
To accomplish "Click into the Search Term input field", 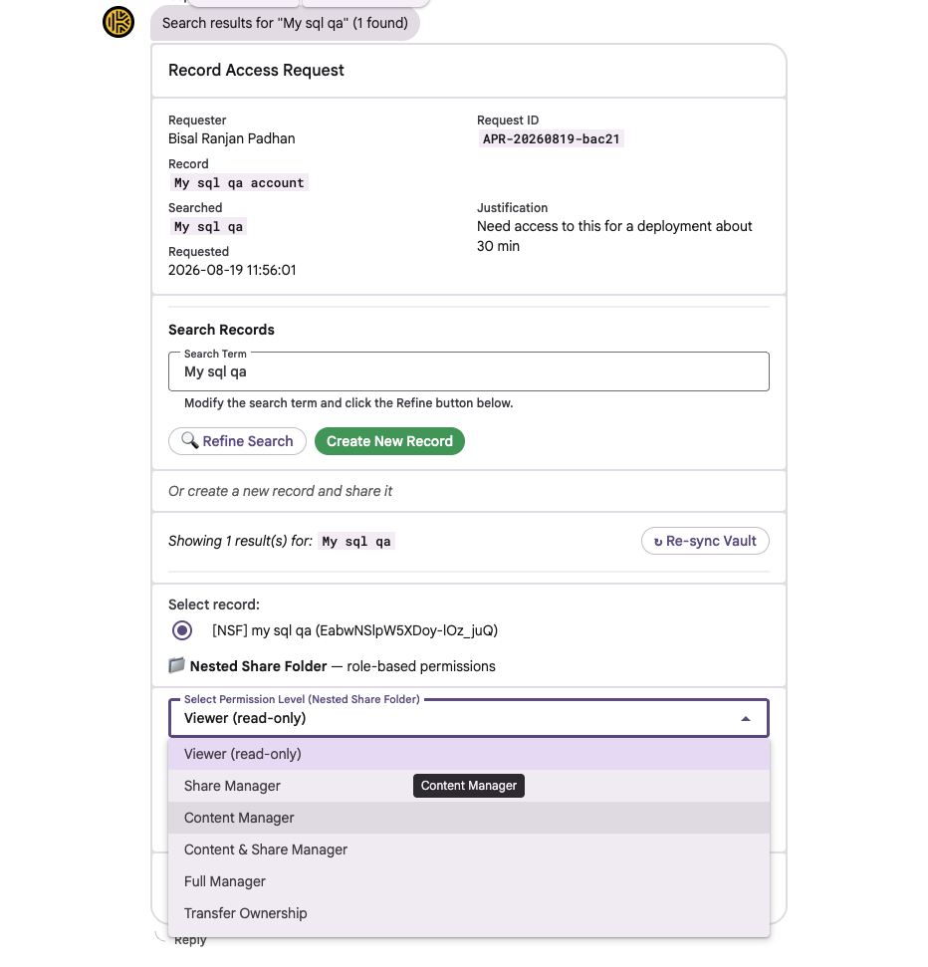I will pyautogui.click(x=469, y=371).
